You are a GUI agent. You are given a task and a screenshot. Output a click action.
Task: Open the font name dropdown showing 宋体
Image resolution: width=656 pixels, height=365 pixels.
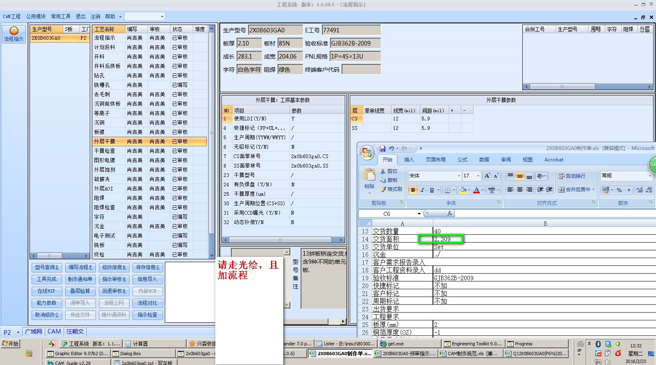coord(459,176)
